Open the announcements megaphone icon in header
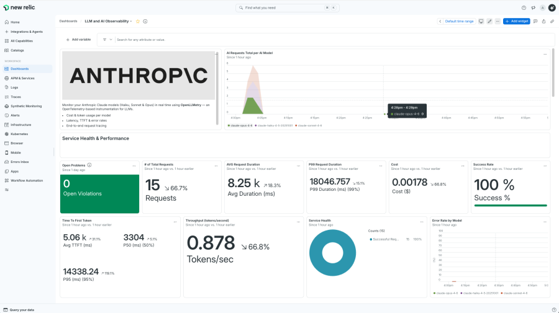Screen dimensions: 559x313 tap(533, 7)
